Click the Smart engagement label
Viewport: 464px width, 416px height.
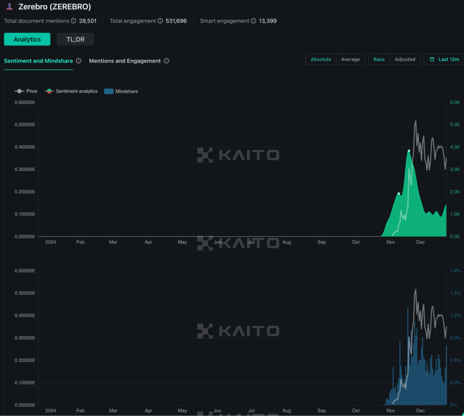[x=225, y=21]
